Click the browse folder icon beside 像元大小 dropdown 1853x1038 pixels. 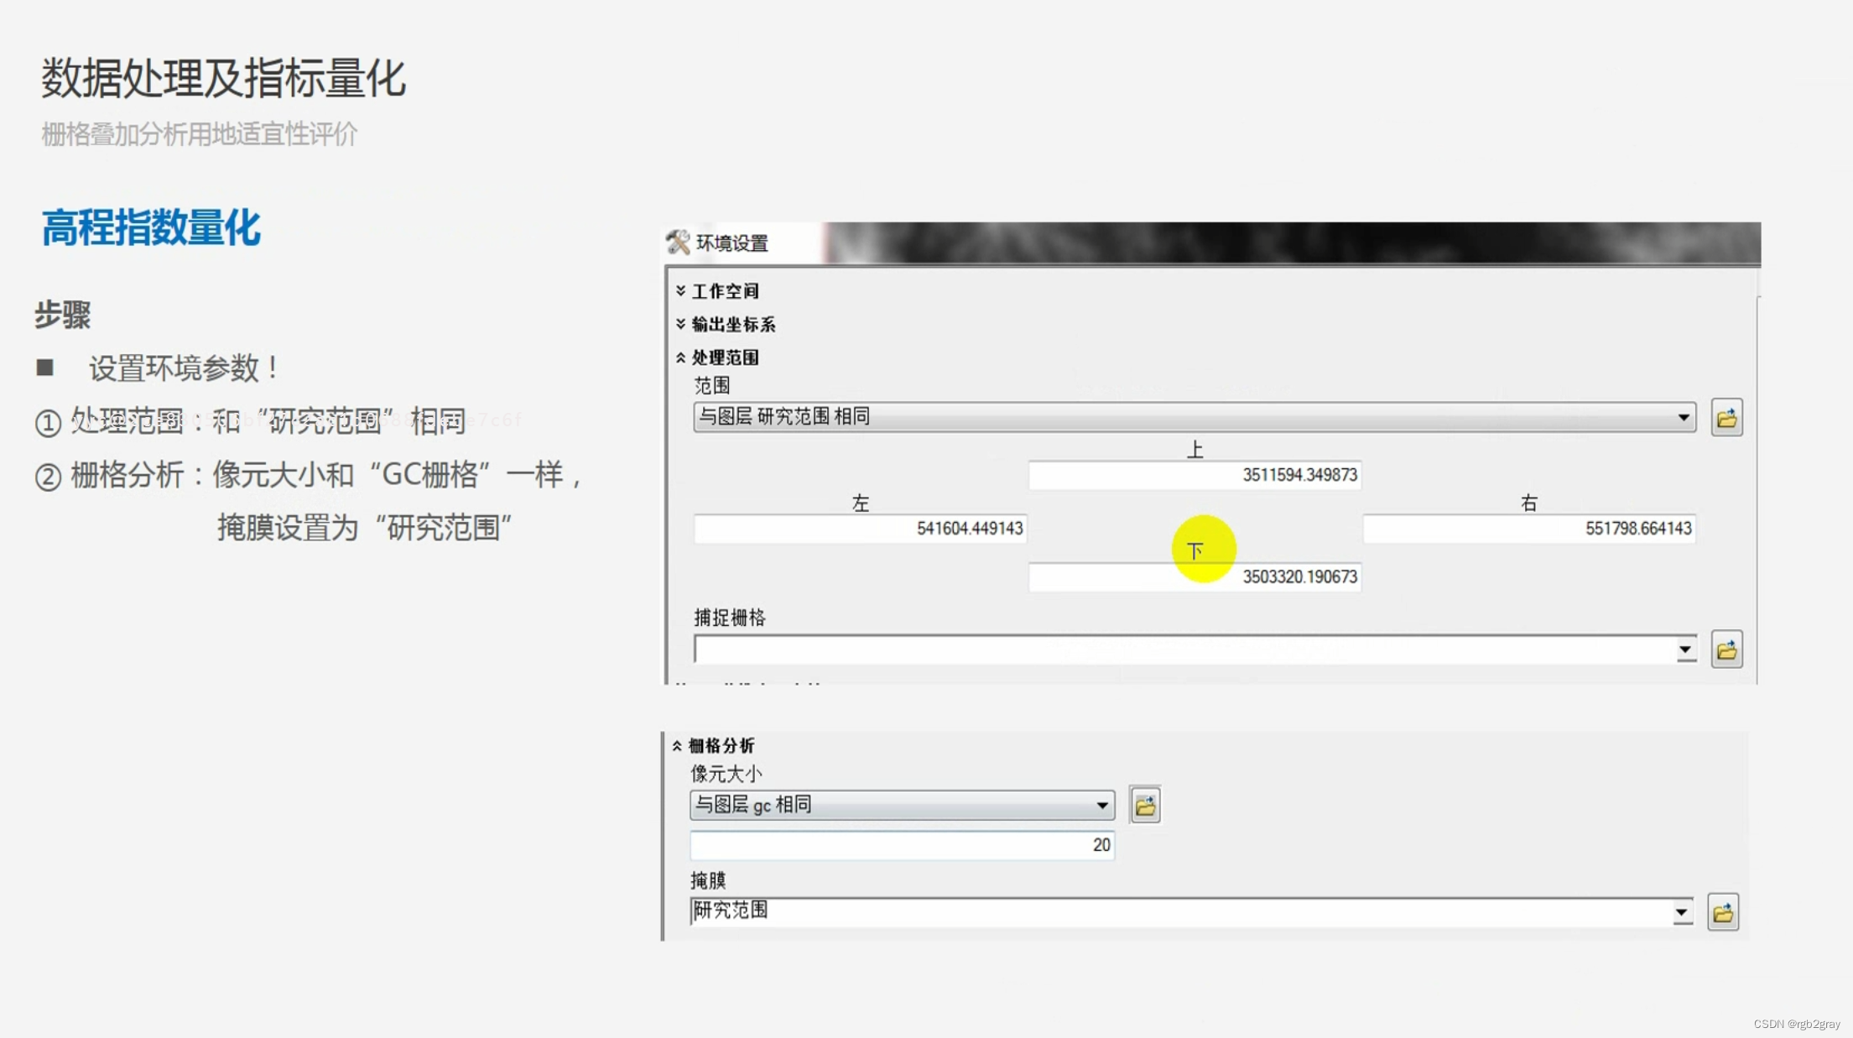pos(1145,806)
